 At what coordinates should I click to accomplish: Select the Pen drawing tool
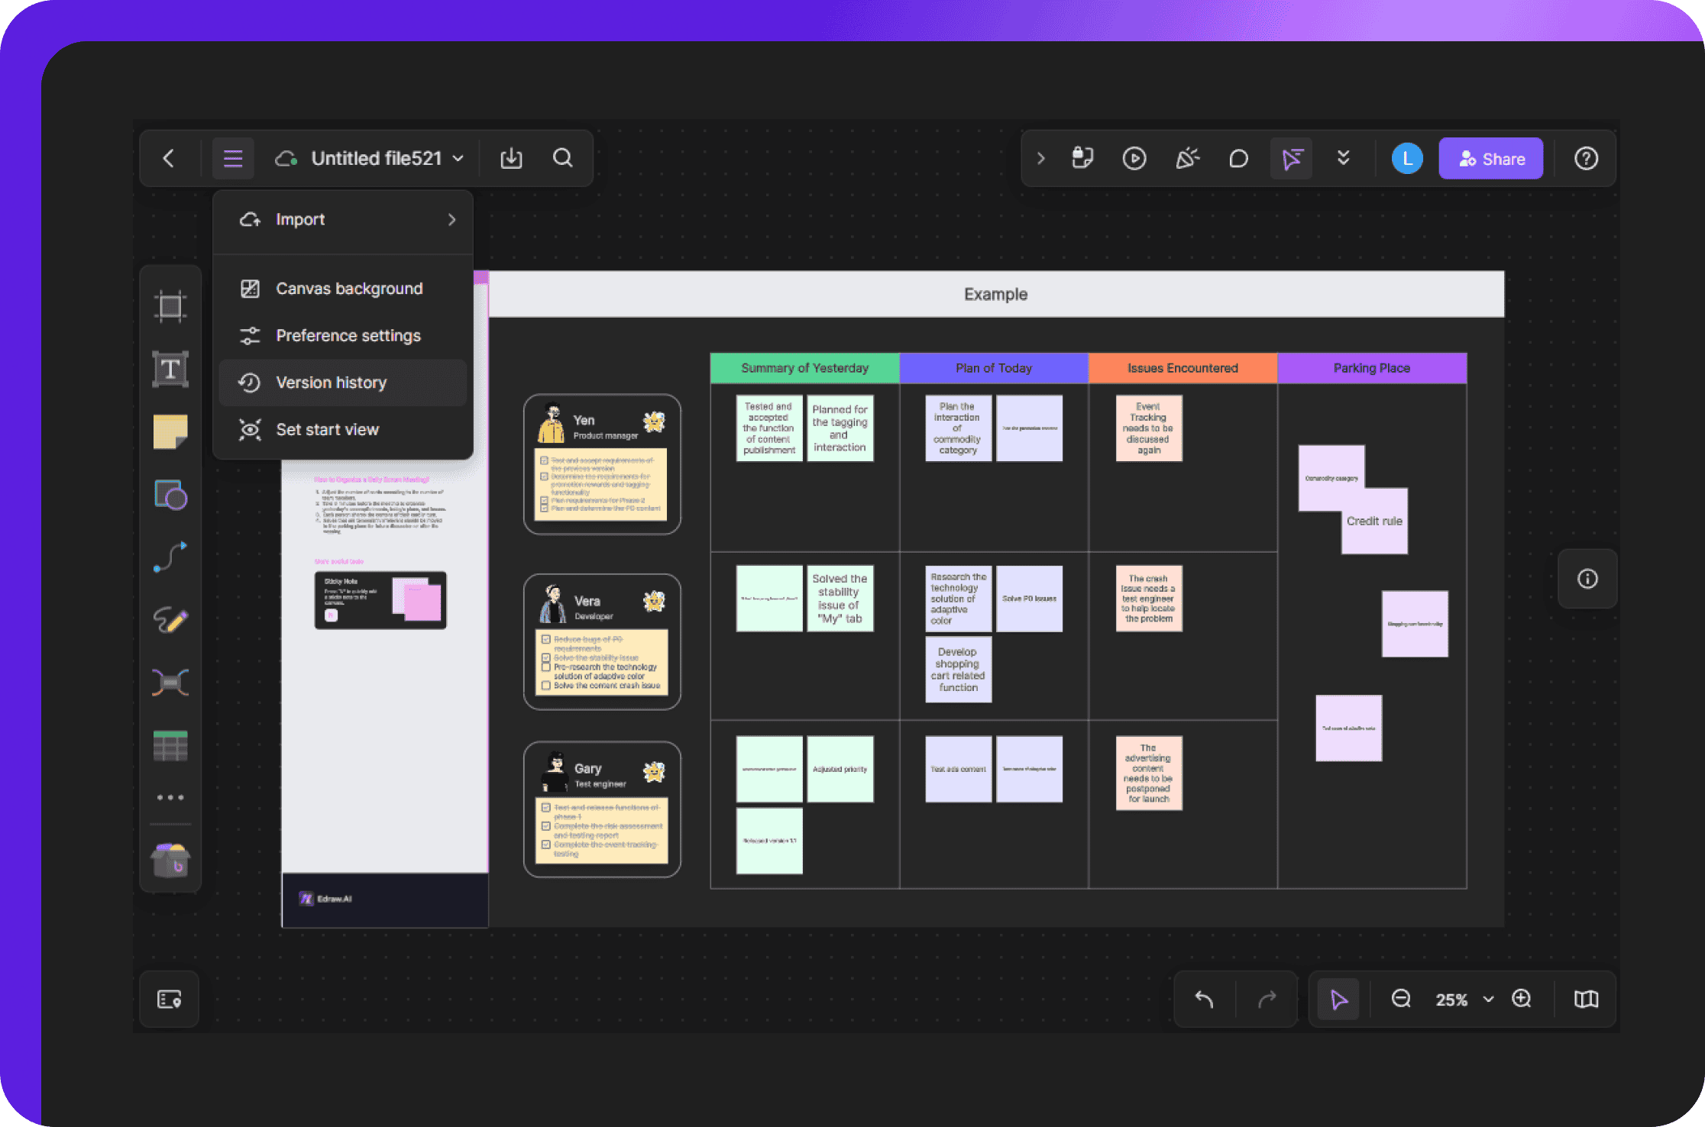coord(170,620)
